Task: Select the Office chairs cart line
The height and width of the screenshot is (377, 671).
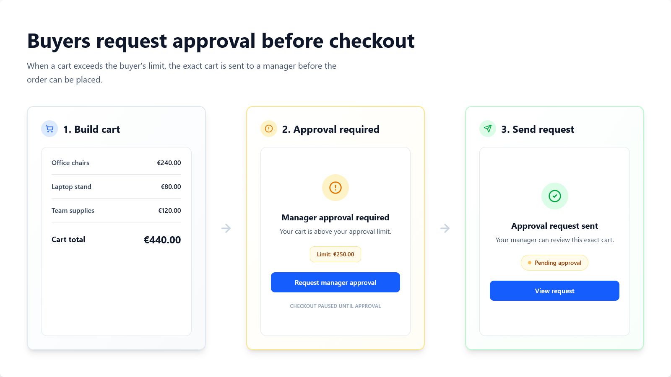Action: (116, 163)
